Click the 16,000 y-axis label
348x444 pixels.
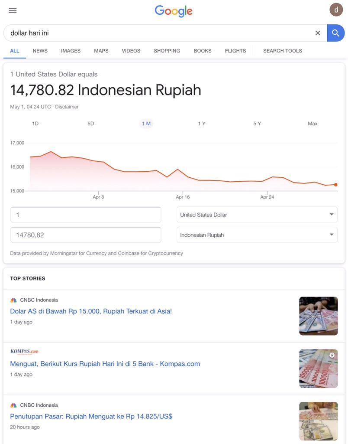tap(17, 167)
